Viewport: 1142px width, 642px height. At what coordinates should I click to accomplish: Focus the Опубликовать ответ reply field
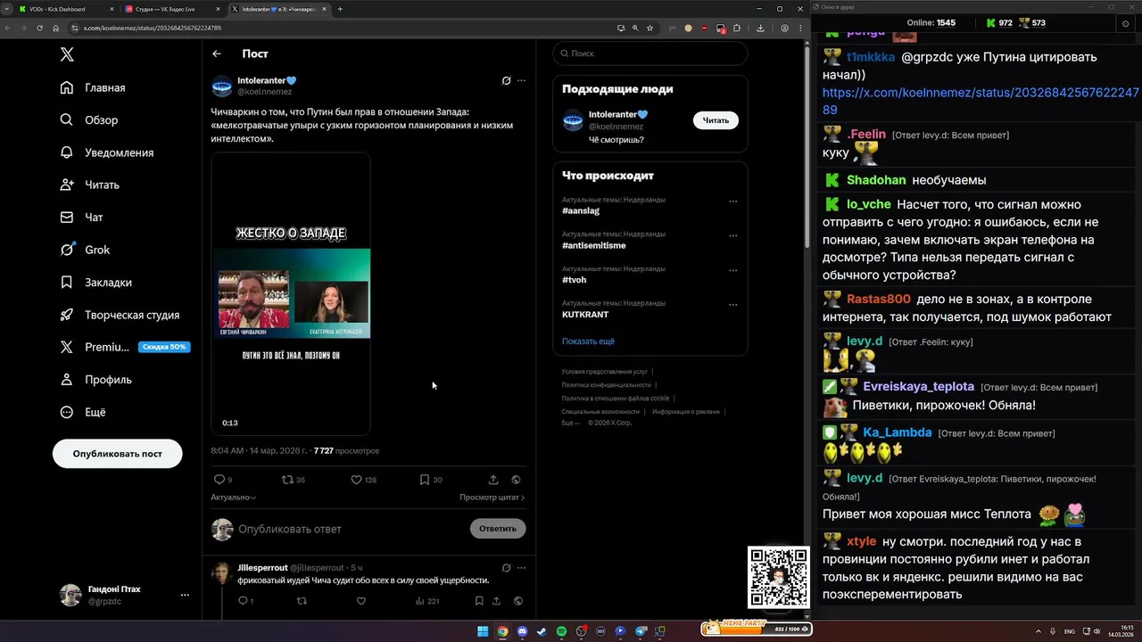(x=348, y=529)
